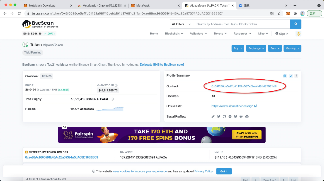Expand the Misc menu

tap(263, 34)
